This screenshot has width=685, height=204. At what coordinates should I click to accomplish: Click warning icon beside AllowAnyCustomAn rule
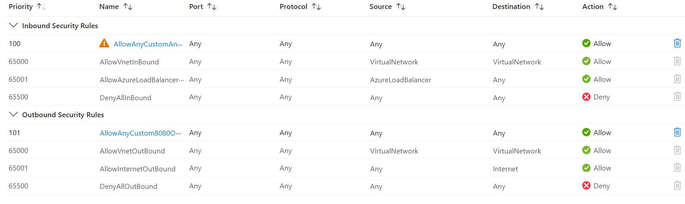coord(104,43)
